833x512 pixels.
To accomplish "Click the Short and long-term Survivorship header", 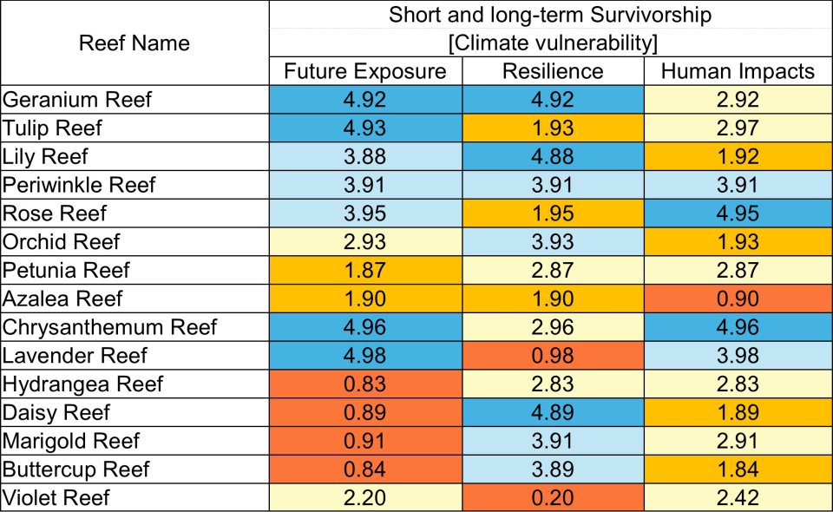I will (x=550, y=15).
